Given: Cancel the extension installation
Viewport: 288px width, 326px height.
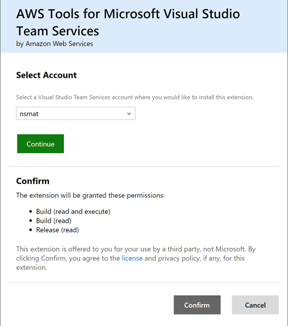Looking at the screenshot, I should point(255,305).
